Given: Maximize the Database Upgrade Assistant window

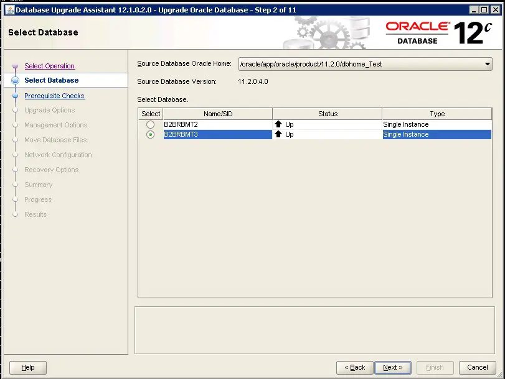Looking at the screenshot, I should point(484,10).
